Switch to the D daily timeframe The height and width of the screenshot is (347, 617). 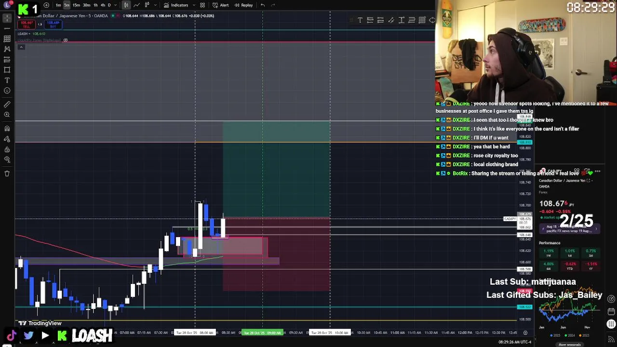(x=109, y=5)
